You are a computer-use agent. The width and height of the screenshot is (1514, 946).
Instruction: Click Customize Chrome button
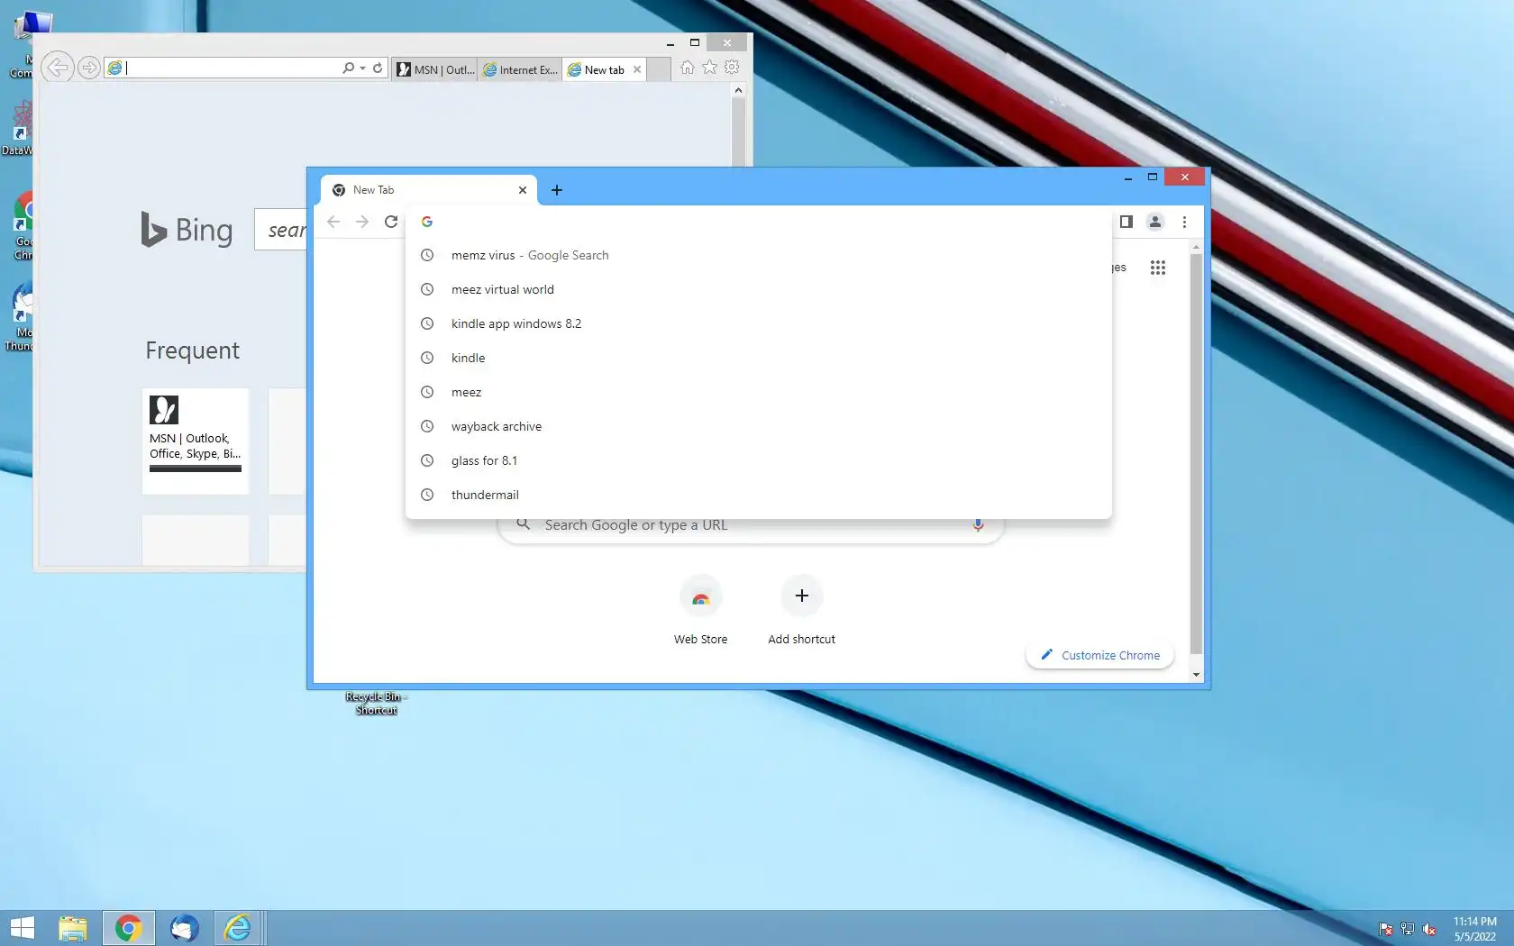click(1099, 655)
